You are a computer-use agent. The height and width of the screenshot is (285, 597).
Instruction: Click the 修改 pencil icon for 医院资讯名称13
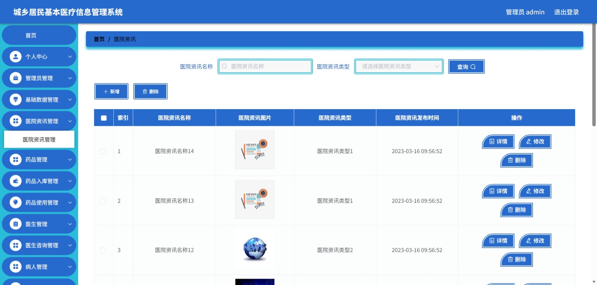coord(529,191)
